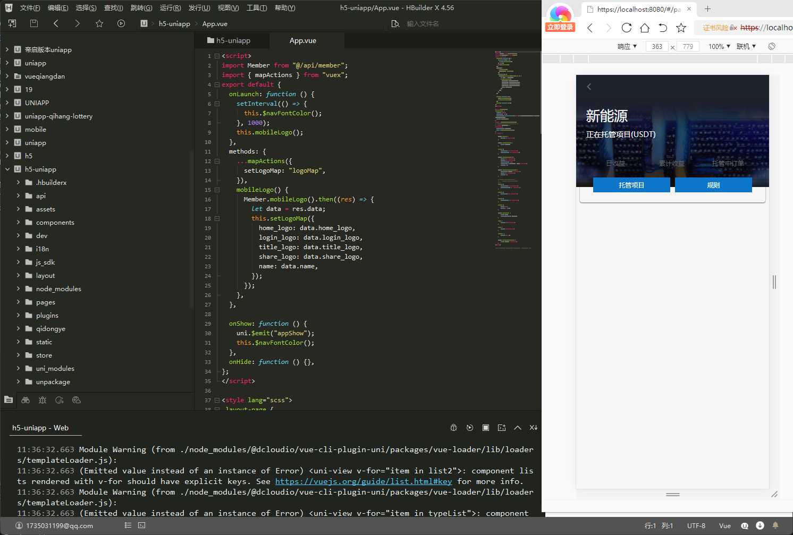This screenshot has height=535, width=793.
Task: Click the h5-uniapp breadcrumb segment
Action: pyautogui.click(x=174, y=23)
